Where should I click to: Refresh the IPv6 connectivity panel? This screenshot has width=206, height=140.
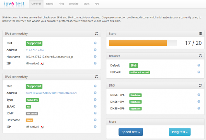click(x=96, y=77)
